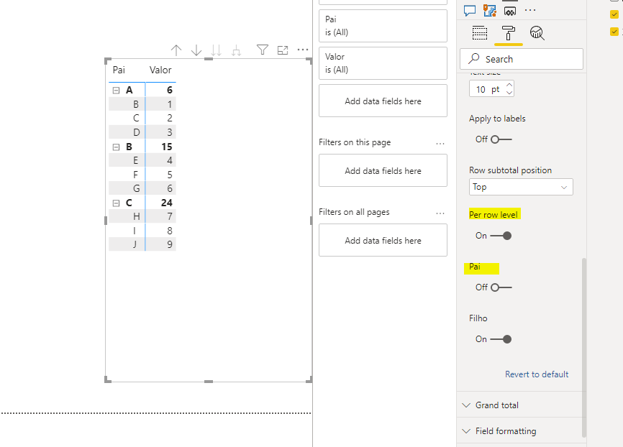This screenshot has width=623, height=447.
Task: Click the 'Pai' column header in matrix
Action: click(x=119, y=70)
